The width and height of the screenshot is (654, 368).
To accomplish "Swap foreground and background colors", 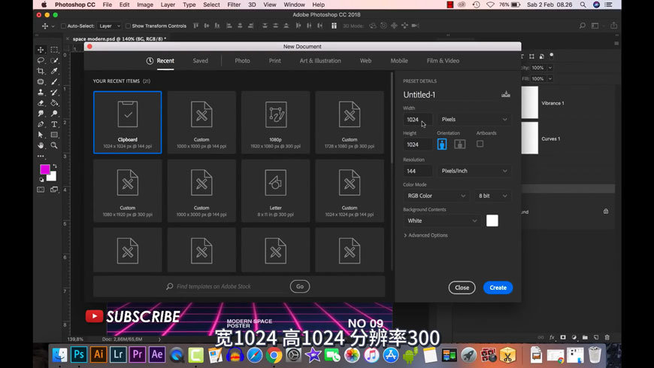I will tap(55, 166).
